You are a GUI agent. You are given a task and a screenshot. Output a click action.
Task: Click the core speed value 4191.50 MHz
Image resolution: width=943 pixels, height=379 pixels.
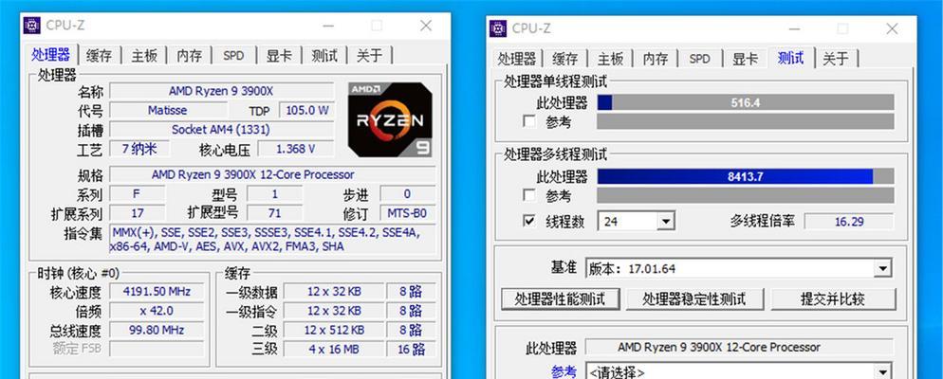click(x=157, y=292)
